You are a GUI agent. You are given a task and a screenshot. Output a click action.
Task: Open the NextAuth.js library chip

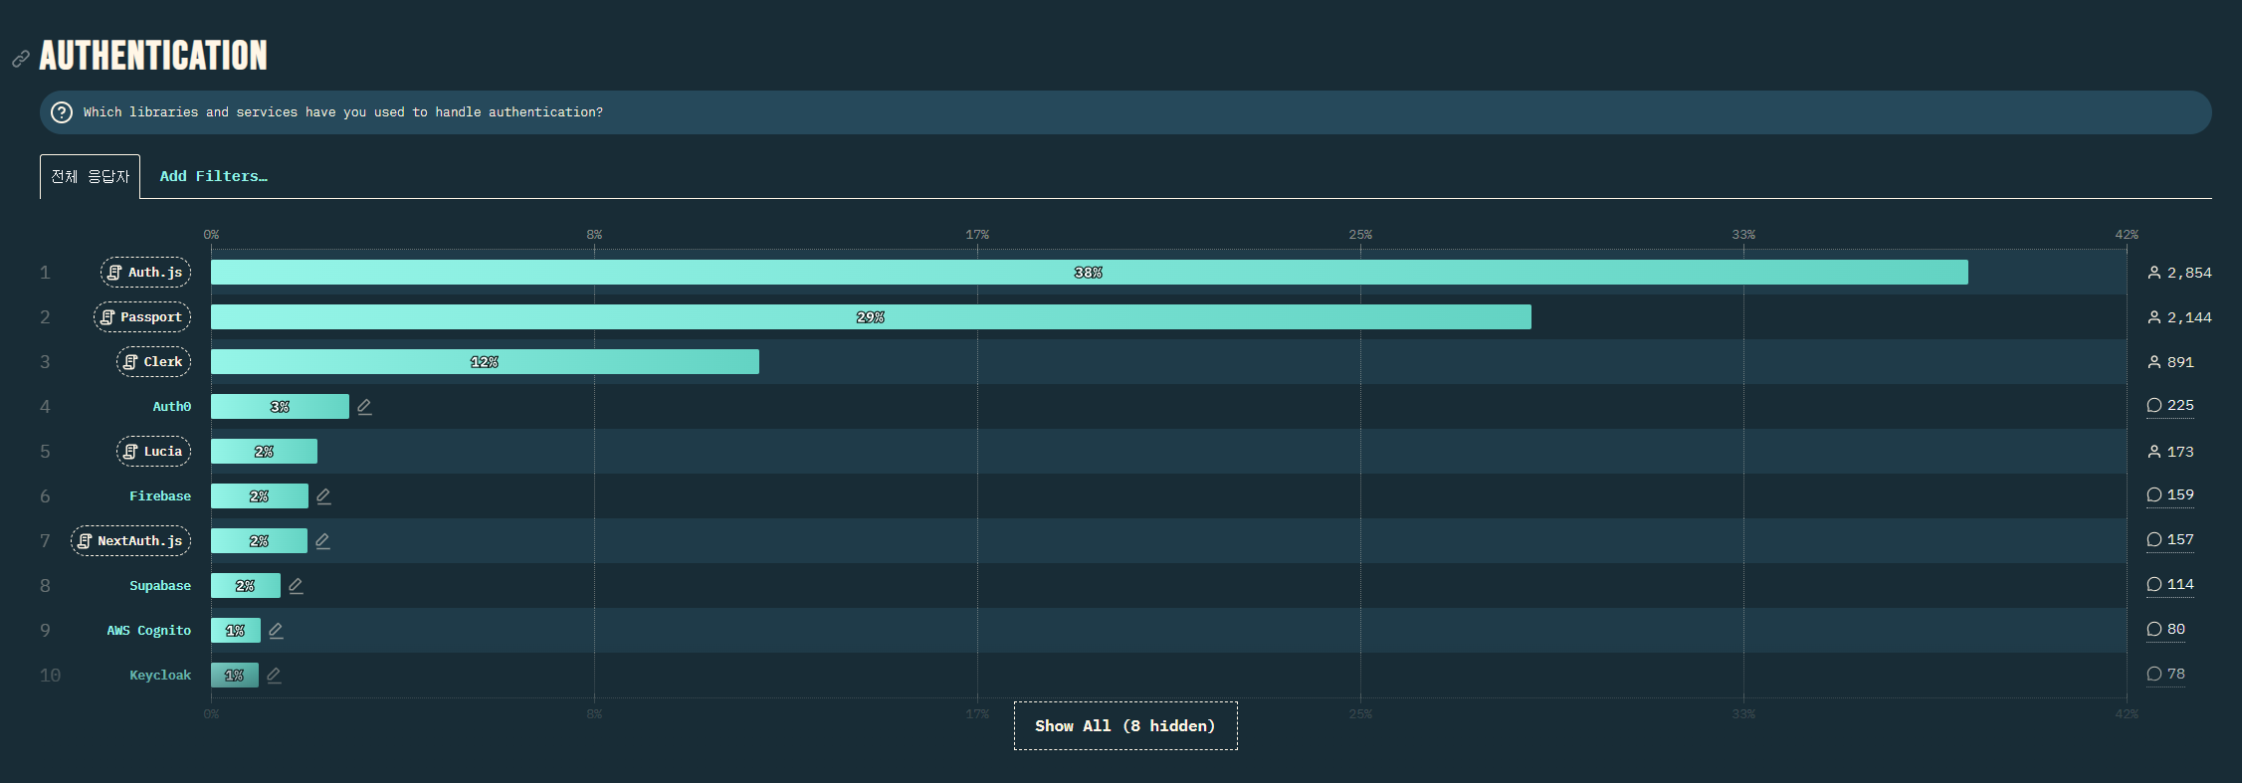130,541
